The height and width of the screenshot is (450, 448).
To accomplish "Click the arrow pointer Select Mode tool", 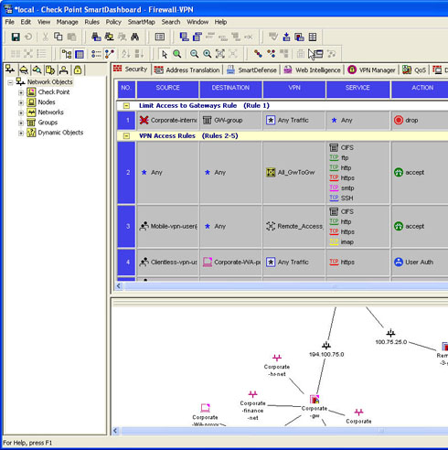I will coord(165,54).
